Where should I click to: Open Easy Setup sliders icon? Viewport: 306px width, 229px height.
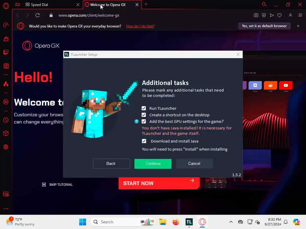coord(300,15)
